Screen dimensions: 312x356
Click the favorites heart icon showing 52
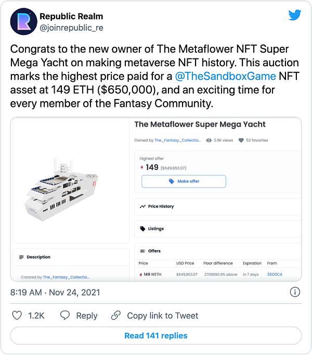click(241, 140)
